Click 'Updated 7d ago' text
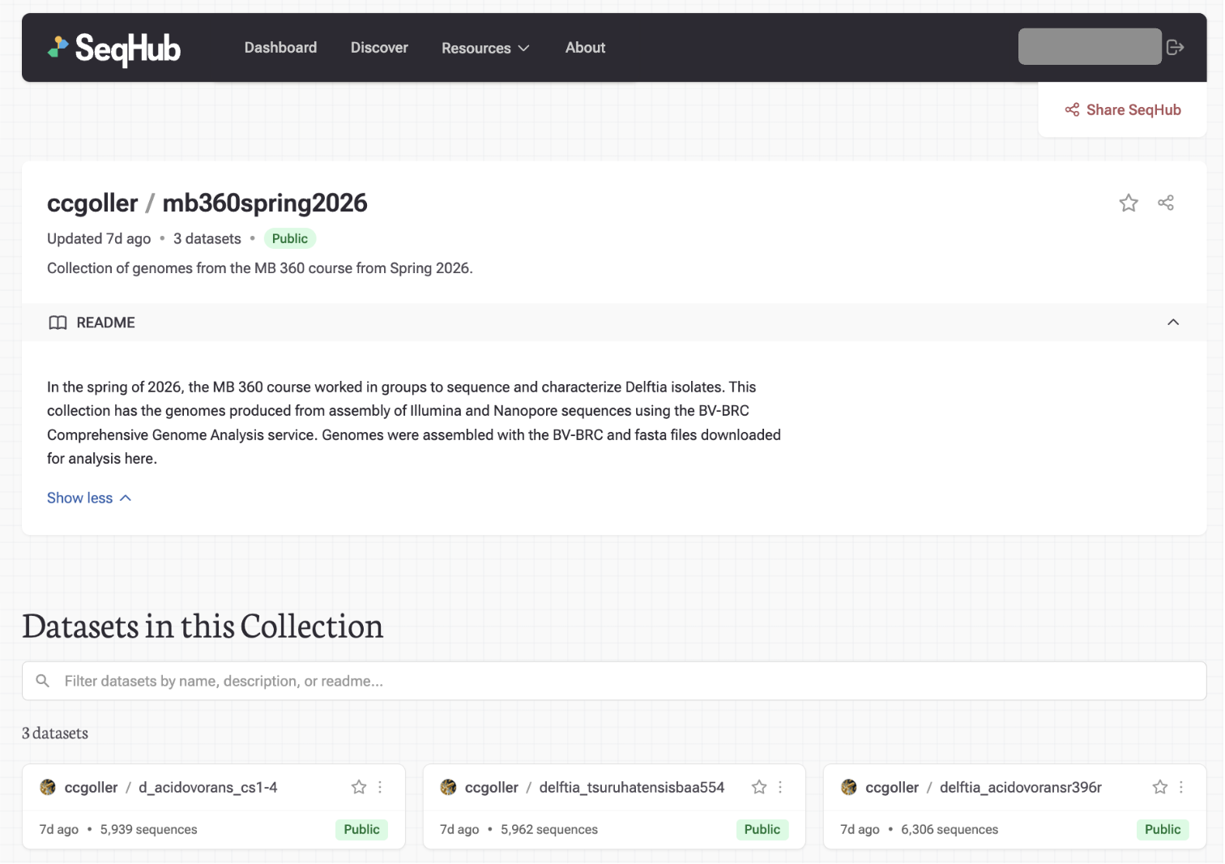Image resolution: width=1225 pixels, height=864 pixels. click(x=99, y=238)
